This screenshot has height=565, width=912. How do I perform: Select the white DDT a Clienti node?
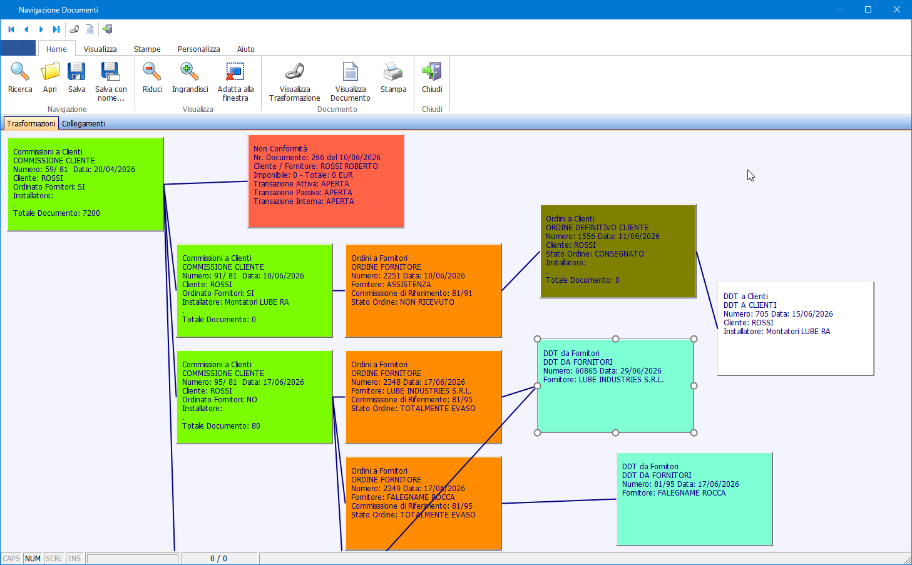coord(796,329)
